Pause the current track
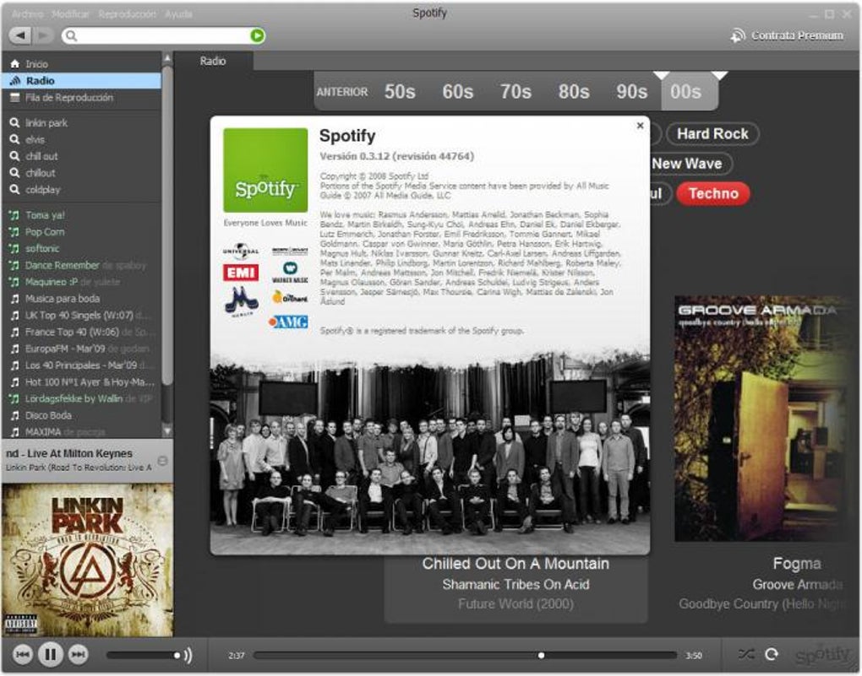The image size is (862, 676). pos(50,655)
